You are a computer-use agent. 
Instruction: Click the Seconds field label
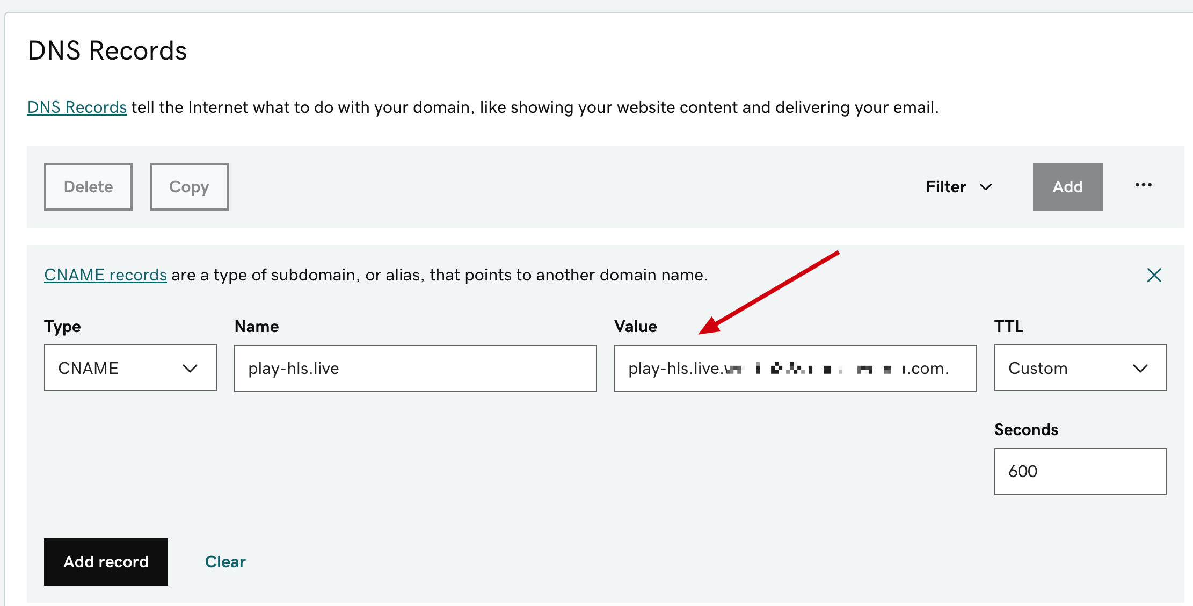click(1026, 430)
